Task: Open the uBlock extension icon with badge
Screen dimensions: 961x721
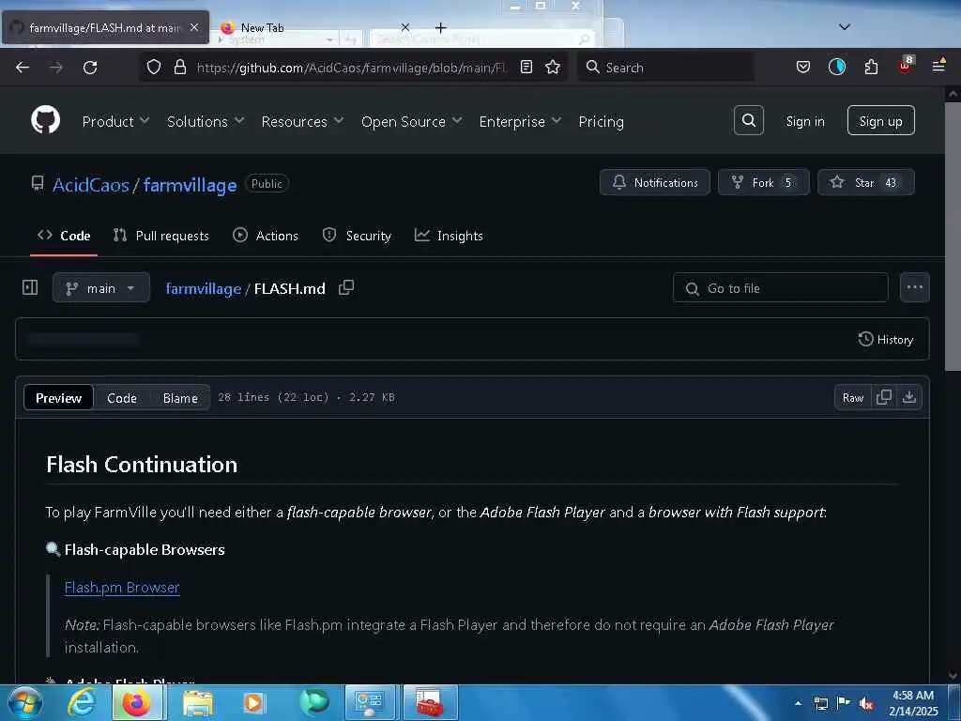Action: (906, 65)
